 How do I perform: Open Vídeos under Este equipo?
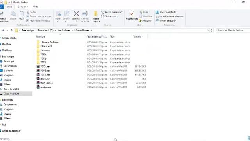(x=7, y=85)
